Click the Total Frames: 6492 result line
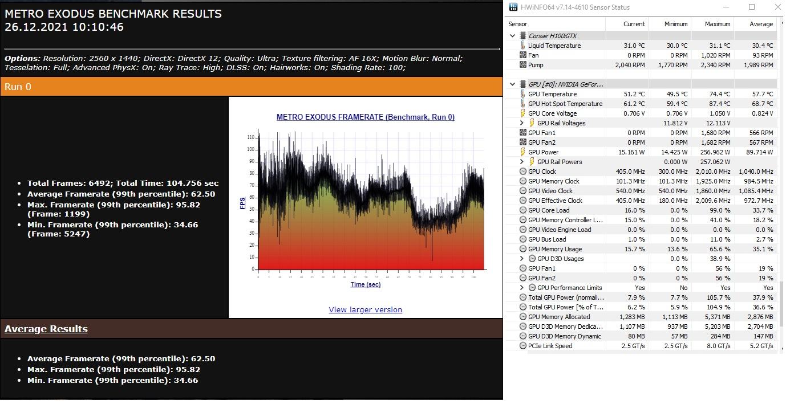786x404 pixels. coord(123,183)
